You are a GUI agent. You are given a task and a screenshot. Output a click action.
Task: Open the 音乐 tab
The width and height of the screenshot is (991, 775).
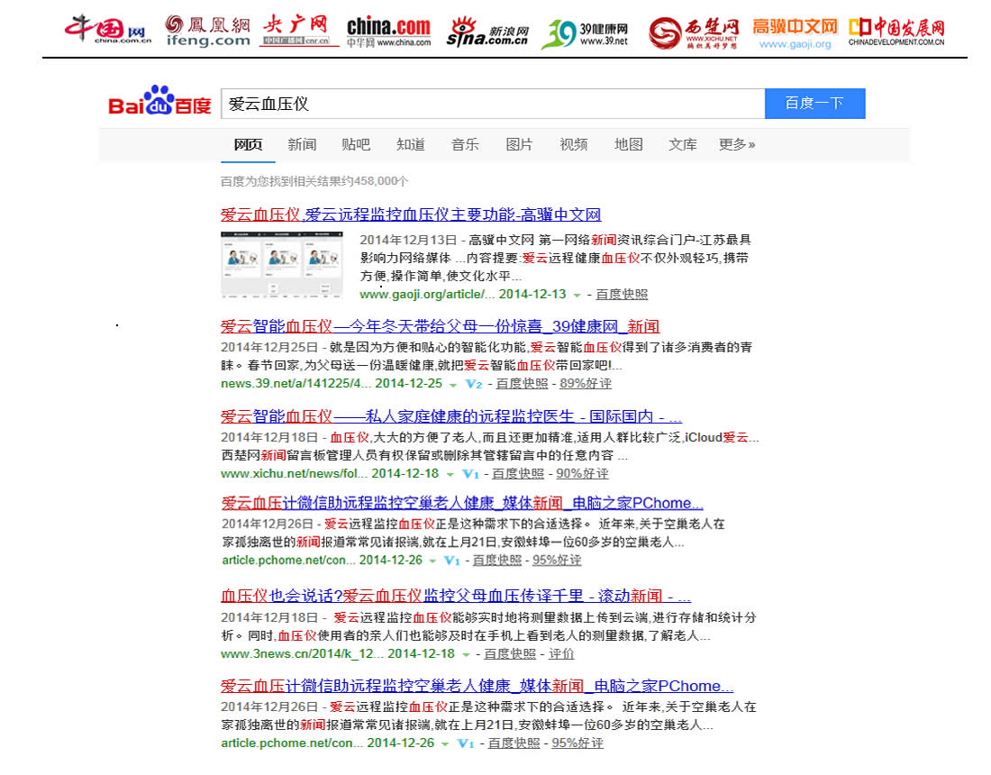pyautogui.click(x=465, y=145)
